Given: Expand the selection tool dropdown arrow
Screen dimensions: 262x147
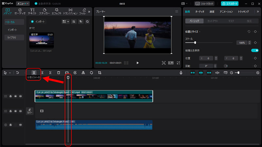Looking at the screenshot, I should click(x=10, y=73).
